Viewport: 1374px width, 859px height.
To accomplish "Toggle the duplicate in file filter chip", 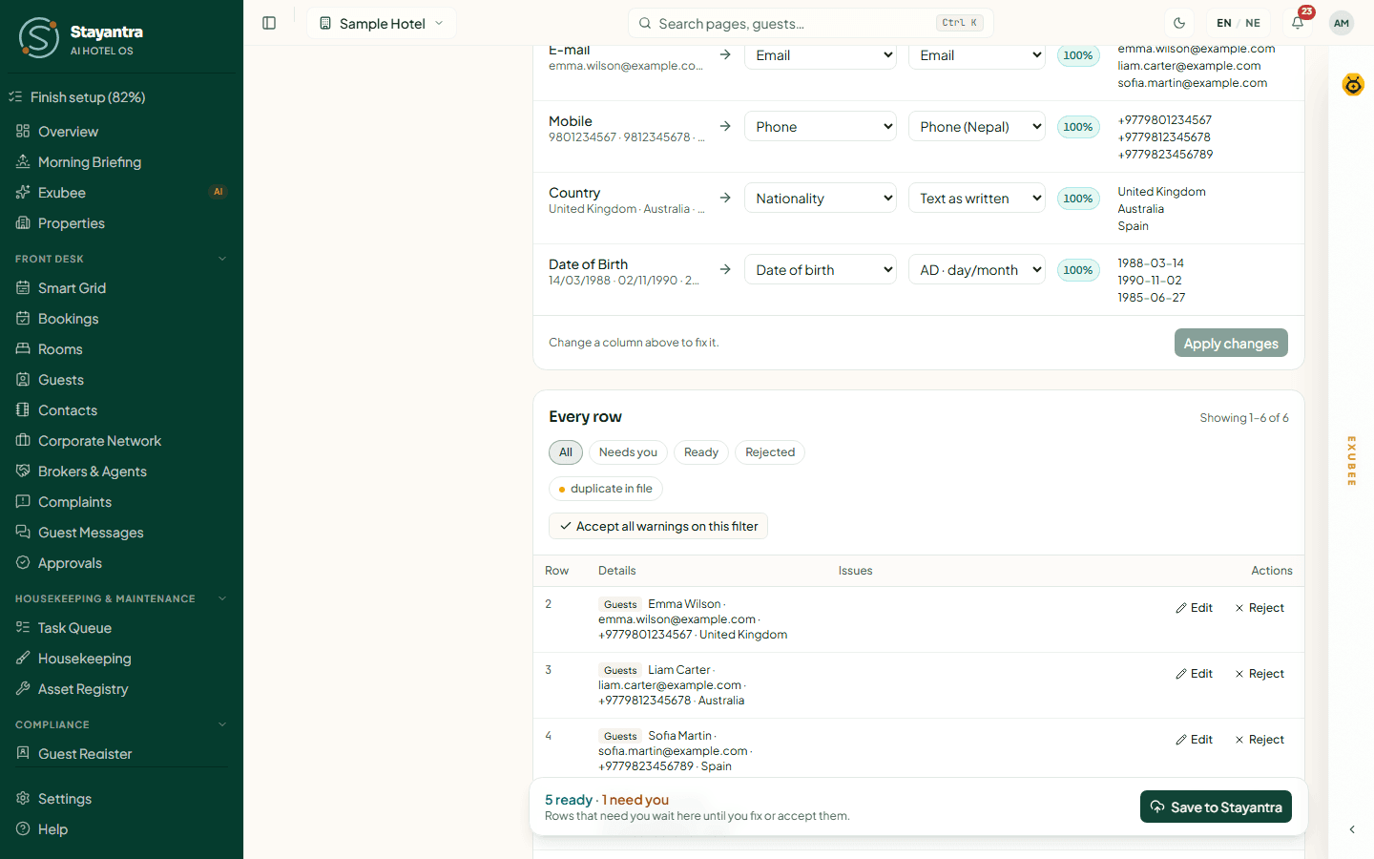I will point(606,489).
